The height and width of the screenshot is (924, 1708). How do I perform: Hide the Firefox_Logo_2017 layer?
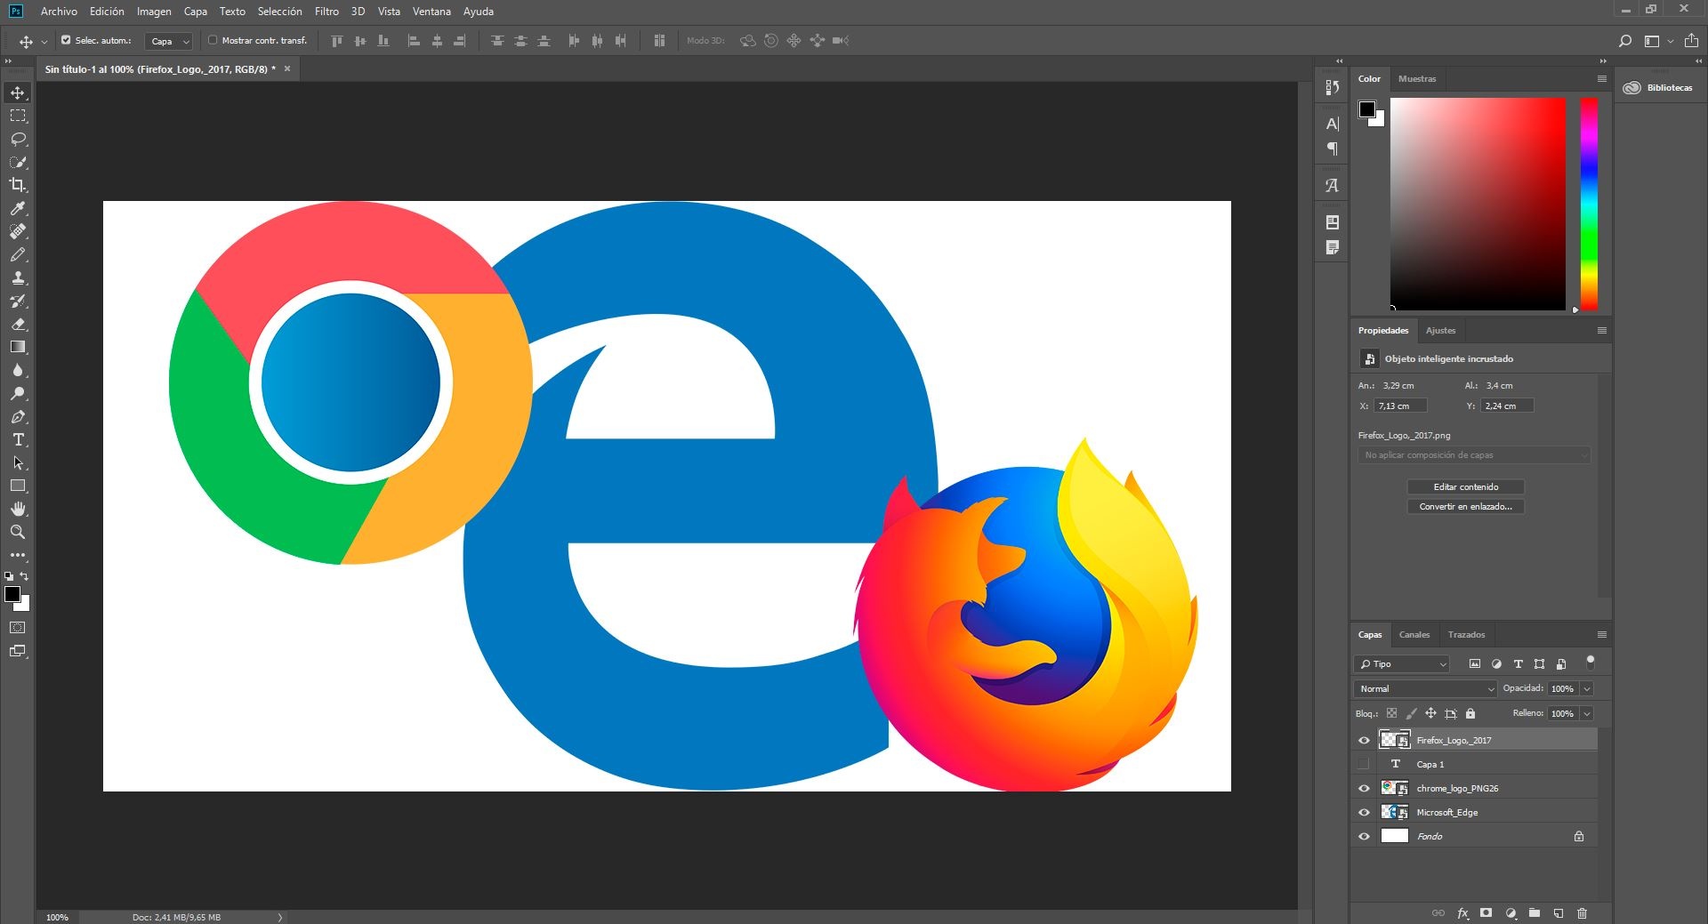(1364, 740)
